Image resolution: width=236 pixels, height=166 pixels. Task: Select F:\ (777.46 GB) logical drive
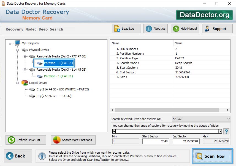coord(54,96)
